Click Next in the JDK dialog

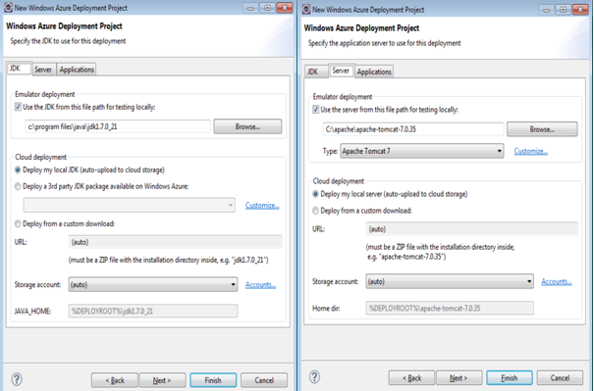162,380
